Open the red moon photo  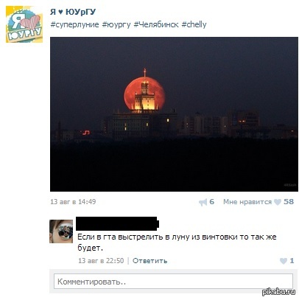[x=174, y=114]
